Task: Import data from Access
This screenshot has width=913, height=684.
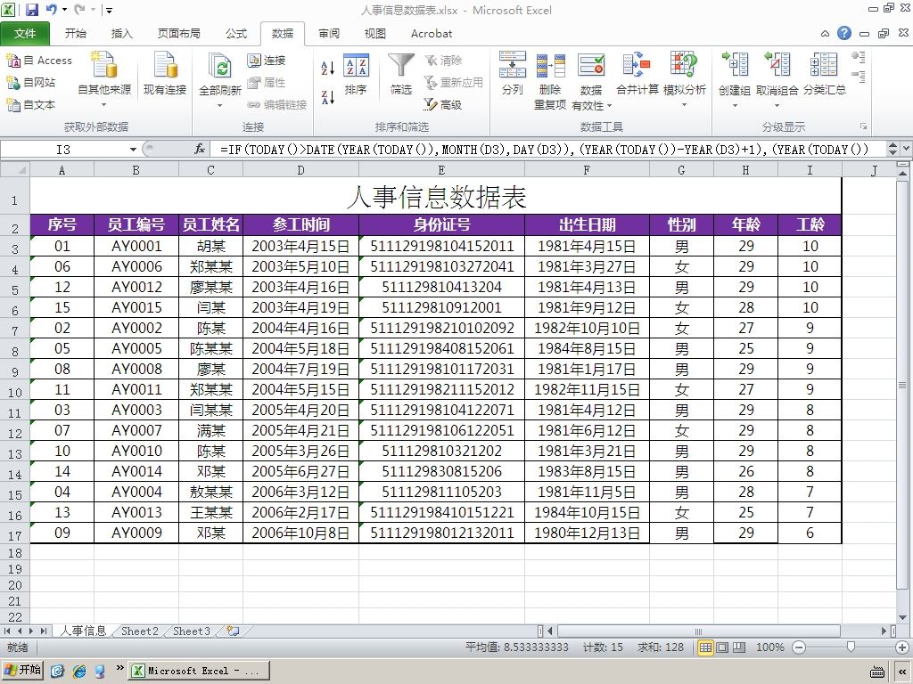Action: tap(38, 60)
